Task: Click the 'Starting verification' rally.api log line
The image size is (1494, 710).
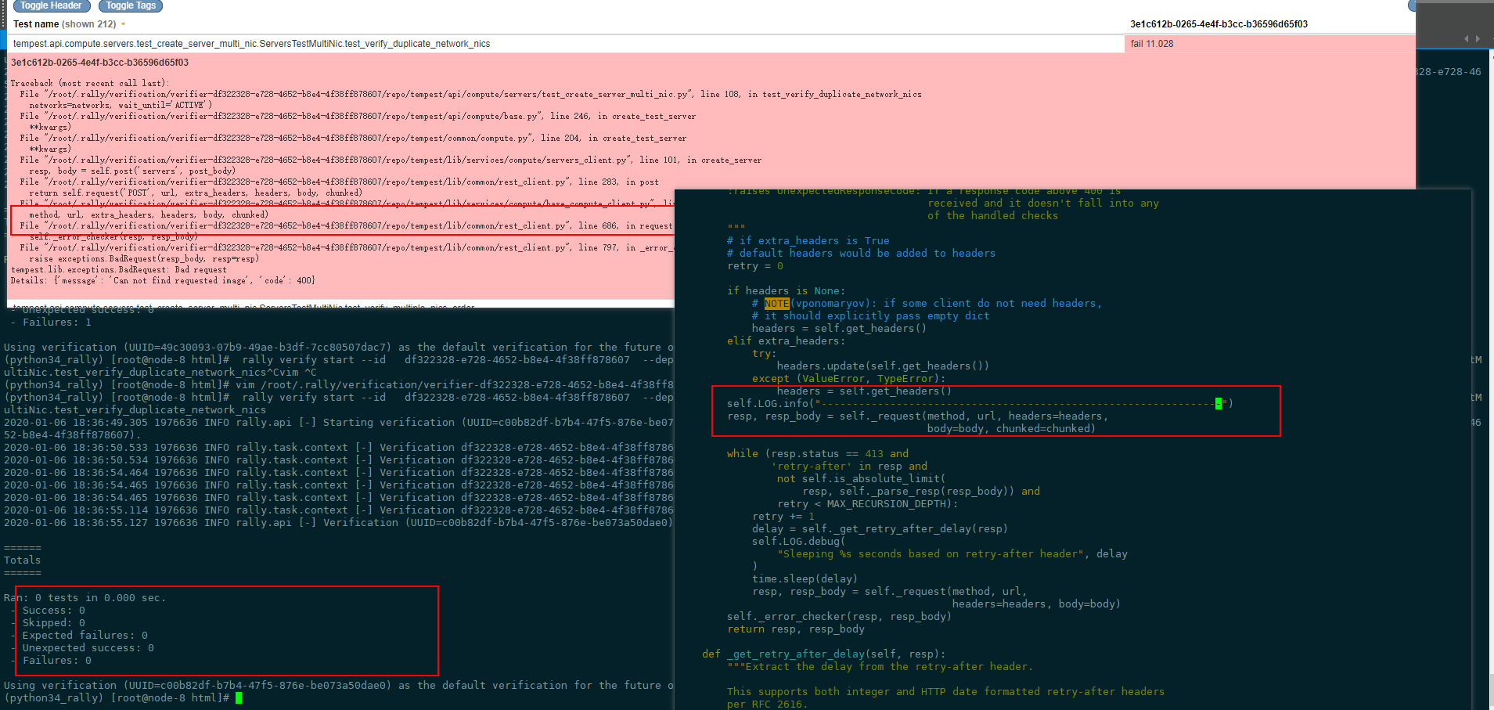Action: coord(338,422)
